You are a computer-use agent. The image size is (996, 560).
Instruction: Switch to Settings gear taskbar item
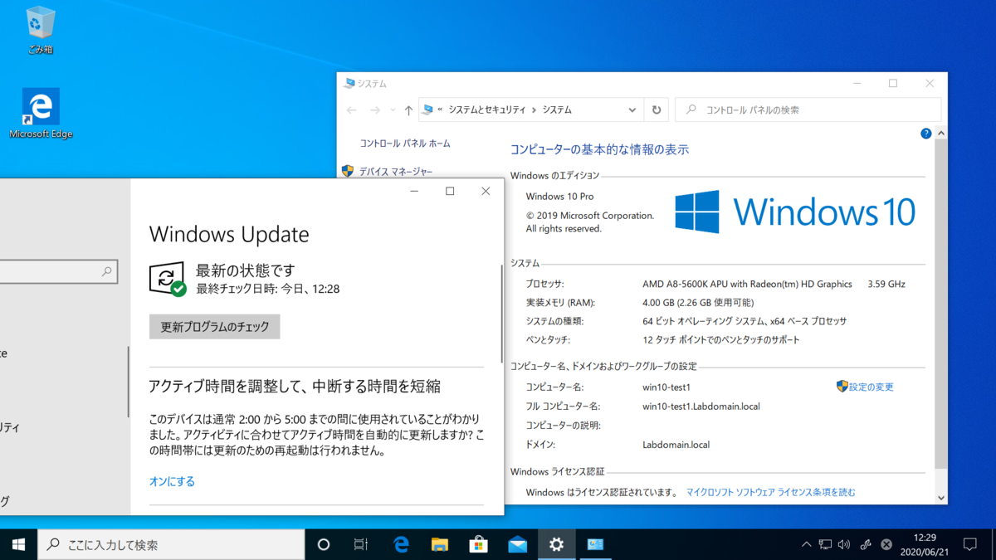[x=556, y=544]
